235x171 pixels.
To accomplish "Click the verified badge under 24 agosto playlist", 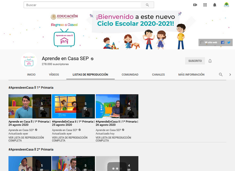I will click(x=36, y=130).
